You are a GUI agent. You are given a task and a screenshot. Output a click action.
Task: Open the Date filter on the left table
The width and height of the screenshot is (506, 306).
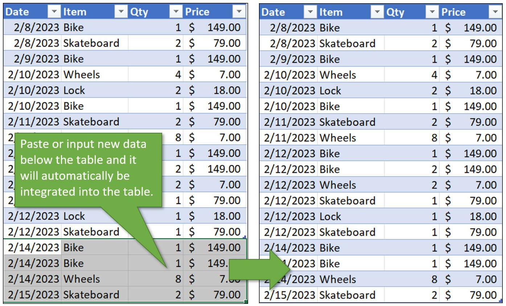click(x=54, y=11)
